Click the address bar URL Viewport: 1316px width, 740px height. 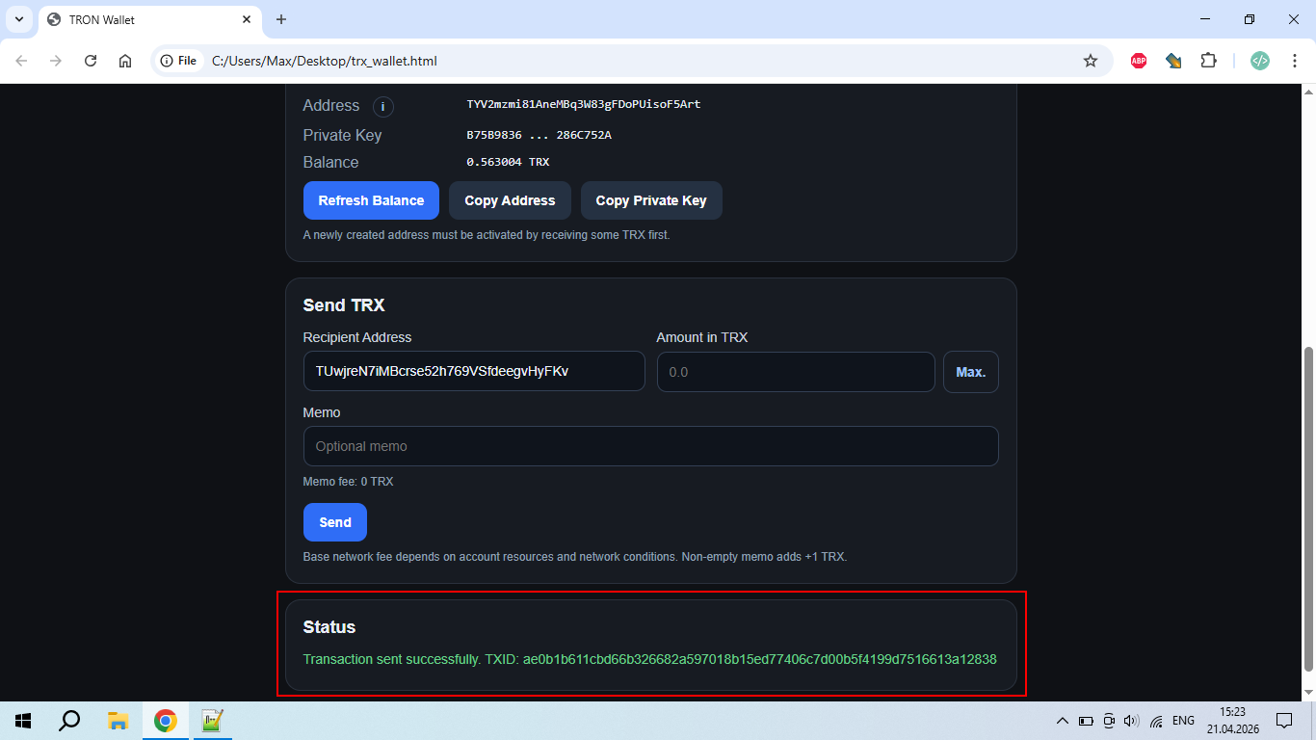[x=324, y=61]
